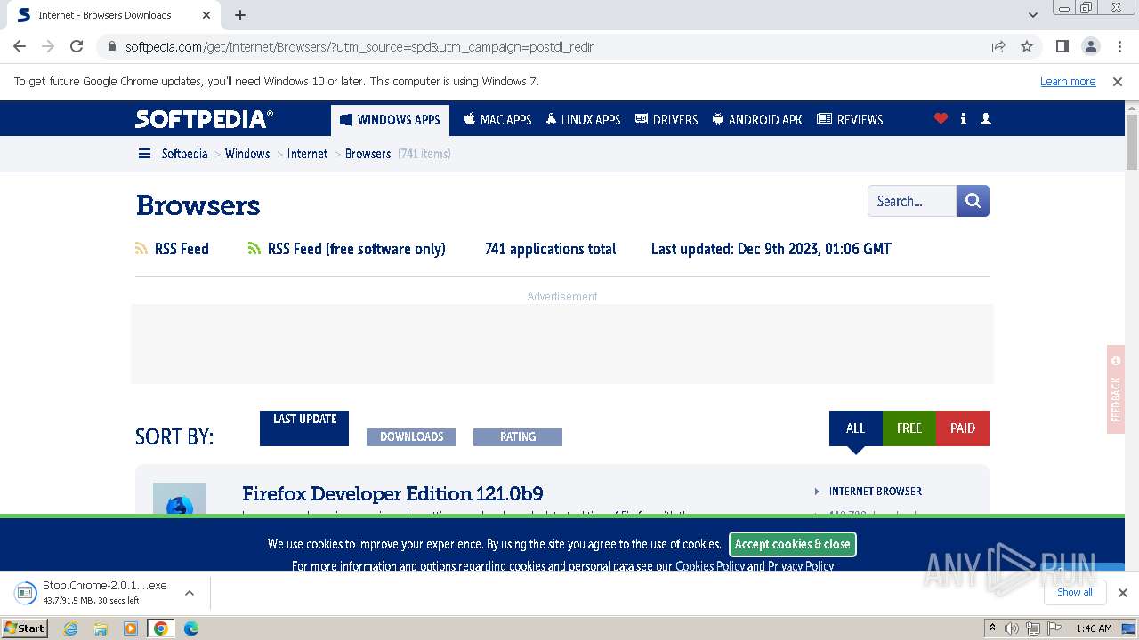Filter to FREE applications
This screenshot has height=640, width=1139.
tap(909, 428)
